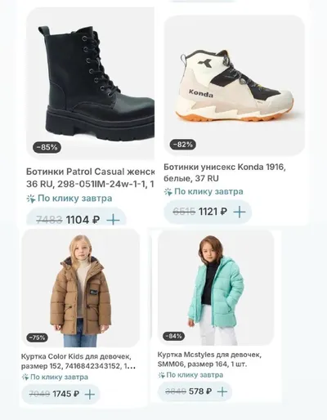Add Mcstyles jacket to cart with plus
This screenshot has height=420, width=327.
tap(222, 391)
